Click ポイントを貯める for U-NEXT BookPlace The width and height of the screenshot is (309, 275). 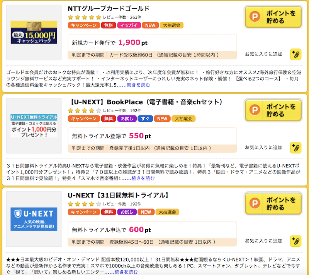[273, 110]
